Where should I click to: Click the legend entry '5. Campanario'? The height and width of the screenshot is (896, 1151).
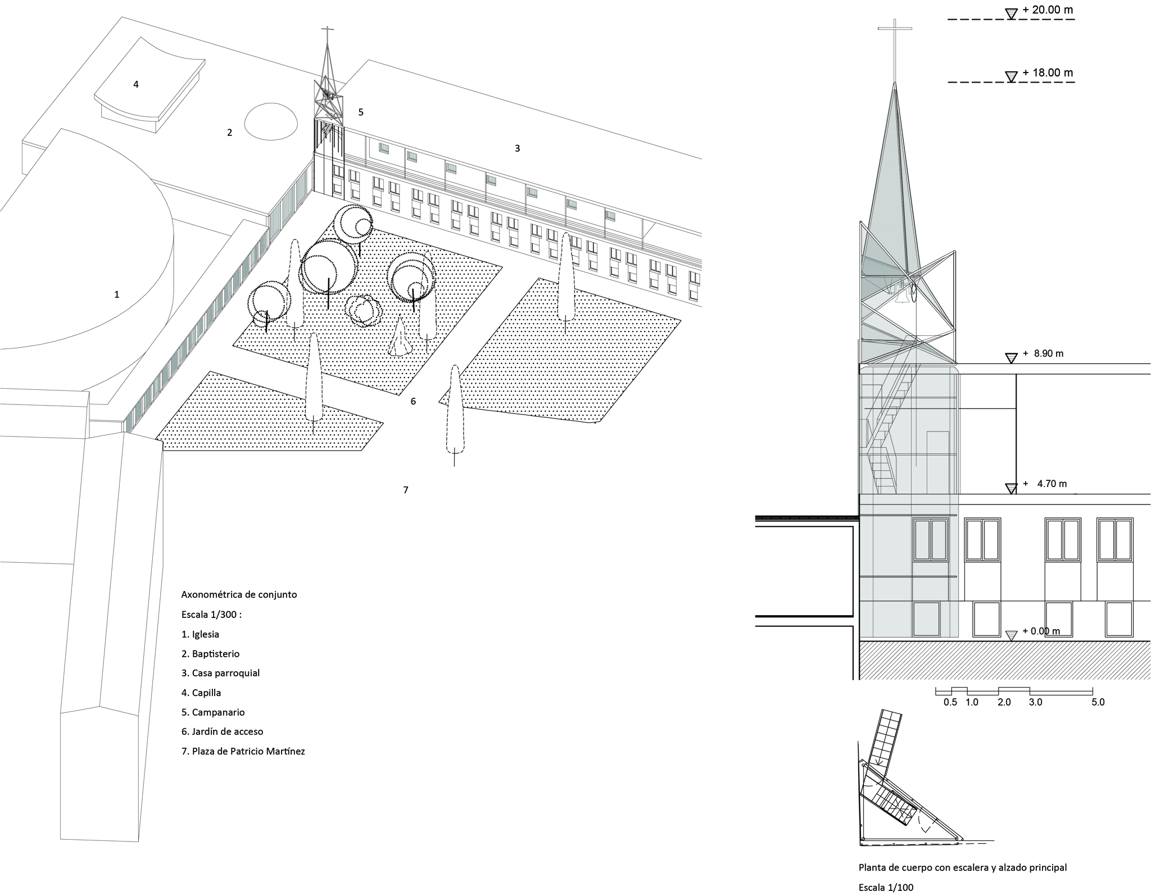click(213, 712)
